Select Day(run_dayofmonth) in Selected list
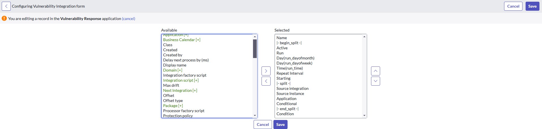Image resolution: width=542 pixels, height=129 pixels. [319, 58]
